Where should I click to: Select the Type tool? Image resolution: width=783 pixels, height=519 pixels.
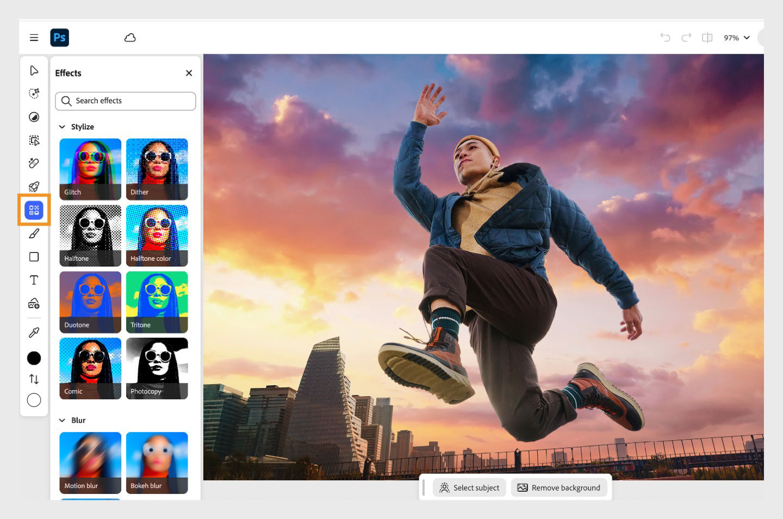click(x=34, y=280)
